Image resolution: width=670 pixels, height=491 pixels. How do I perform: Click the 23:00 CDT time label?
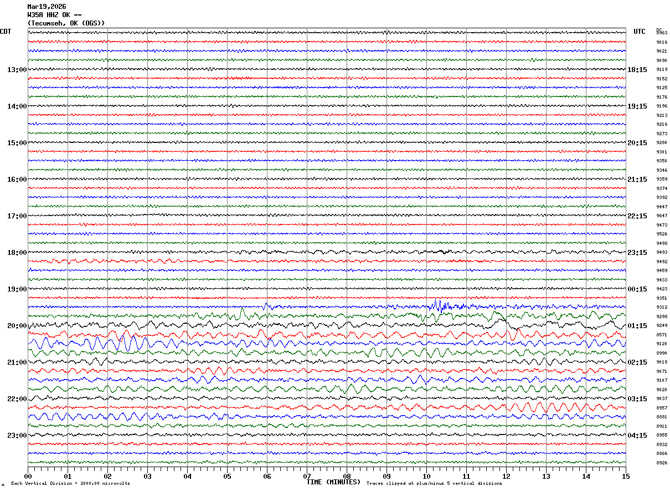[x=17, y=435]
